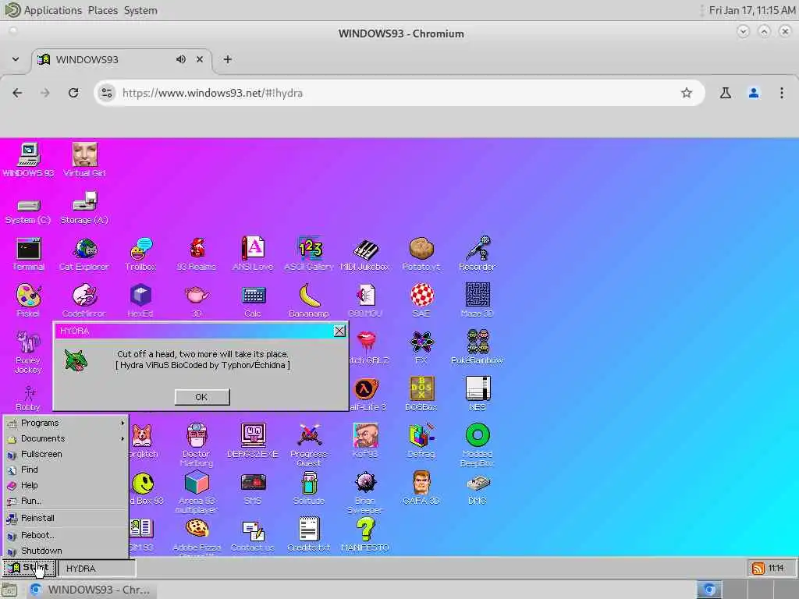
Task: Open Potato.yt icon
Action: 421,253
